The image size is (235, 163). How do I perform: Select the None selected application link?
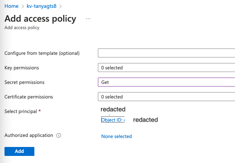pyautogui.click(x=117, y=137)
